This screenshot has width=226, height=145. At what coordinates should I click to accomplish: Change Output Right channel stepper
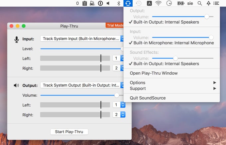point(119,114)
